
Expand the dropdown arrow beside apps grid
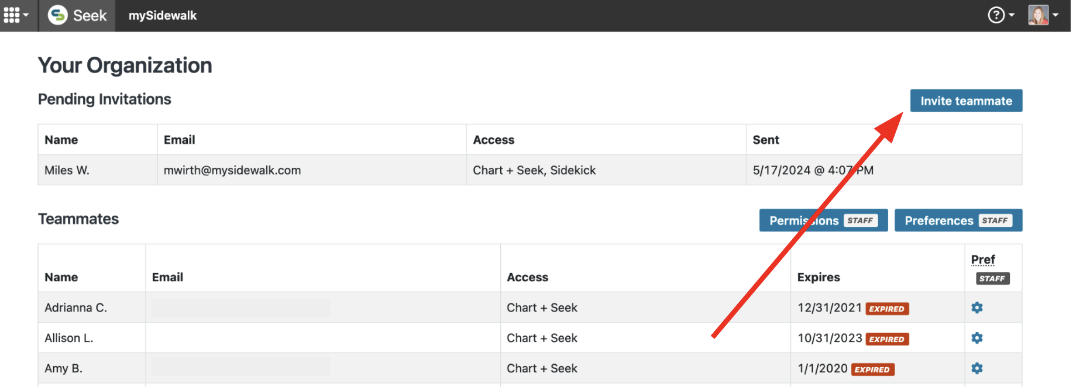26,15
